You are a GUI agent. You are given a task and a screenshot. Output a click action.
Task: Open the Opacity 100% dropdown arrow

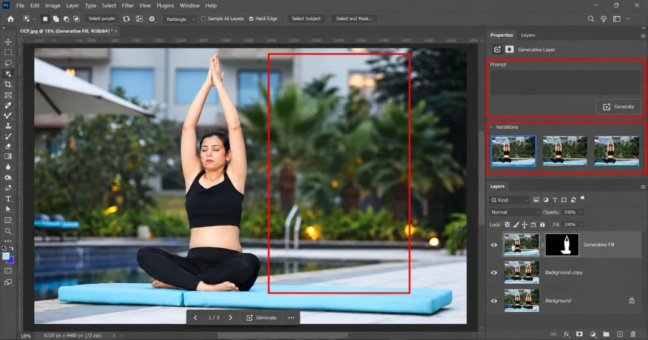(581, 212)
